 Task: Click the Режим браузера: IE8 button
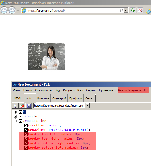pyautogui.click(x=133, y=90)
